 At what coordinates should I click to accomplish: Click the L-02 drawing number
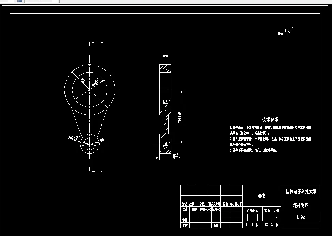[x=301, y=217]
